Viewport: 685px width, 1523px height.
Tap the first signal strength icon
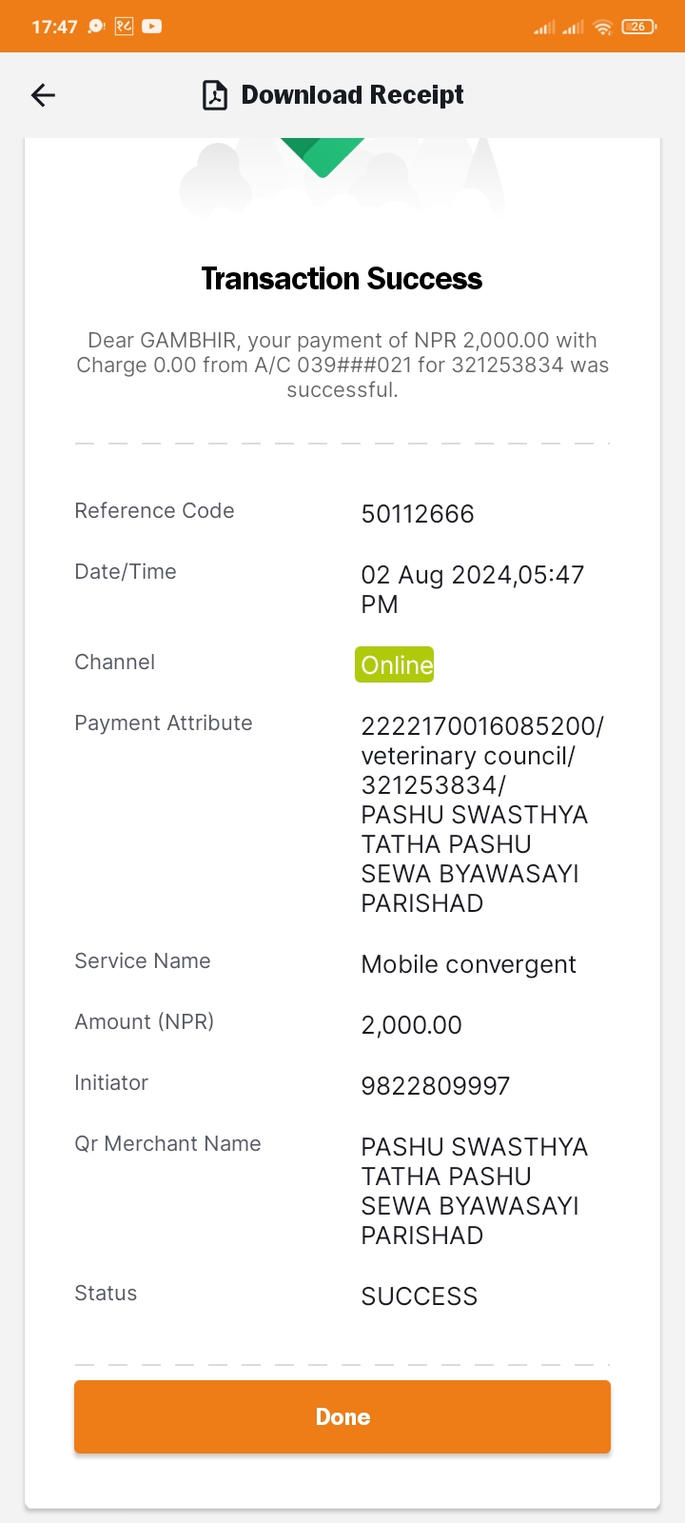click(x=544, y=27)
